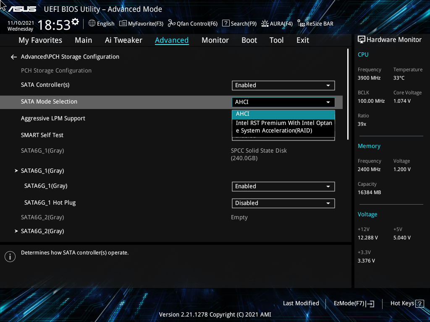This screenshot has width=430, height=322.
Task: Click the Hot Keys question mark icon
Action: [420, 304]
